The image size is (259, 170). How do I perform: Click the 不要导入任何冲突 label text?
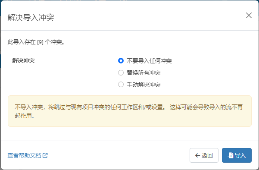tap(149, 61)
